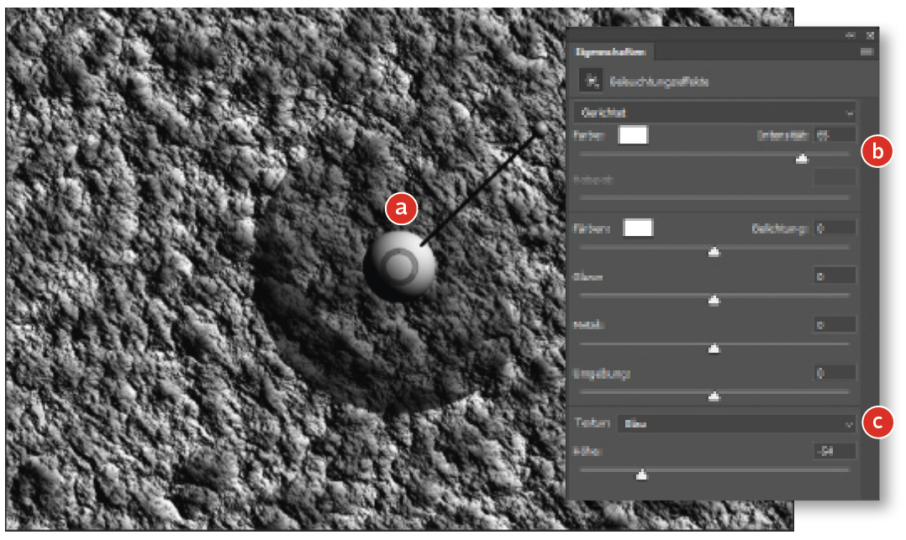Click the intensity slider handle
Image resolution: width=906 pixels, height=540 pixels.
(802, 158)
